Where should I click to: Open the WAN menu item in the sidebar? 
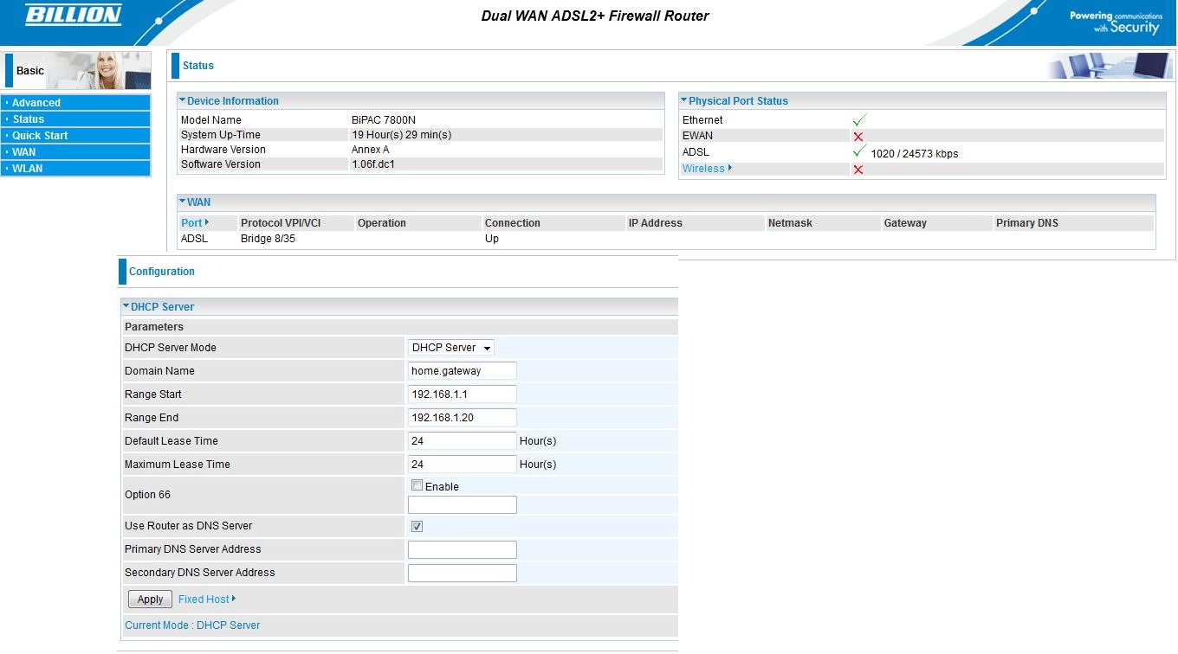75,152
